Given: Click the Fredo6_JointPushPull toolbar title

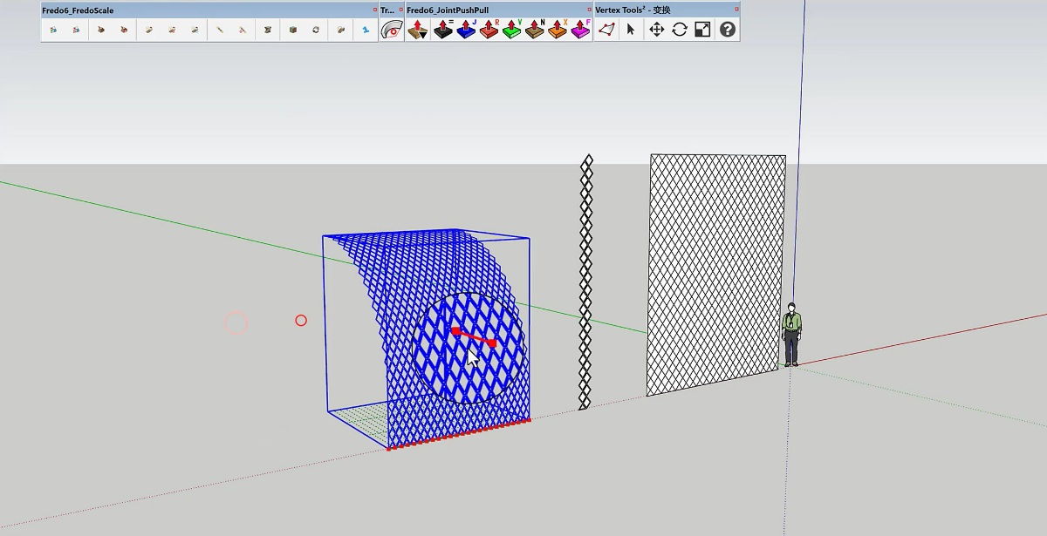Looking at the screenshot, I should click(447, 10).
